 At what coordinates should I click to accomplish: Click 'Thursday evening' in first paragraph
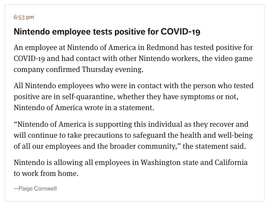pyautogui.click(x=113, y=69)
